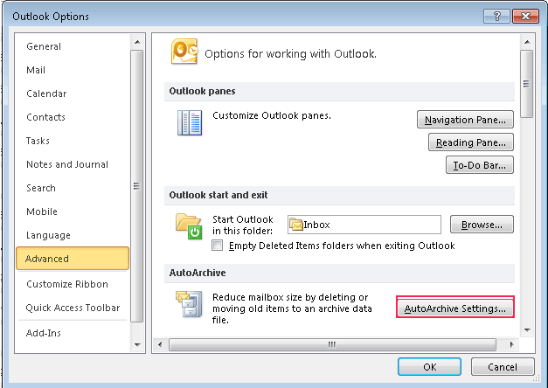Open Reading Pane settings

pos(471,142)
